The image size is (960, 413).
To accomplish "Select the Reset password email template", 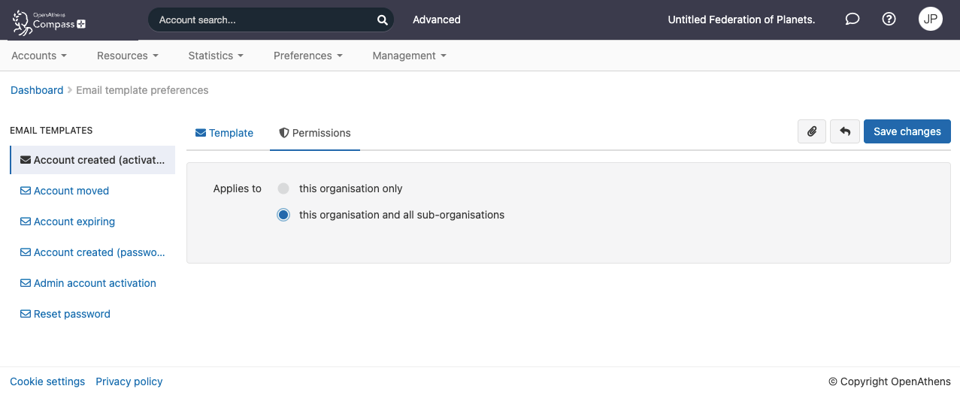I will click(x=71, y=314).
